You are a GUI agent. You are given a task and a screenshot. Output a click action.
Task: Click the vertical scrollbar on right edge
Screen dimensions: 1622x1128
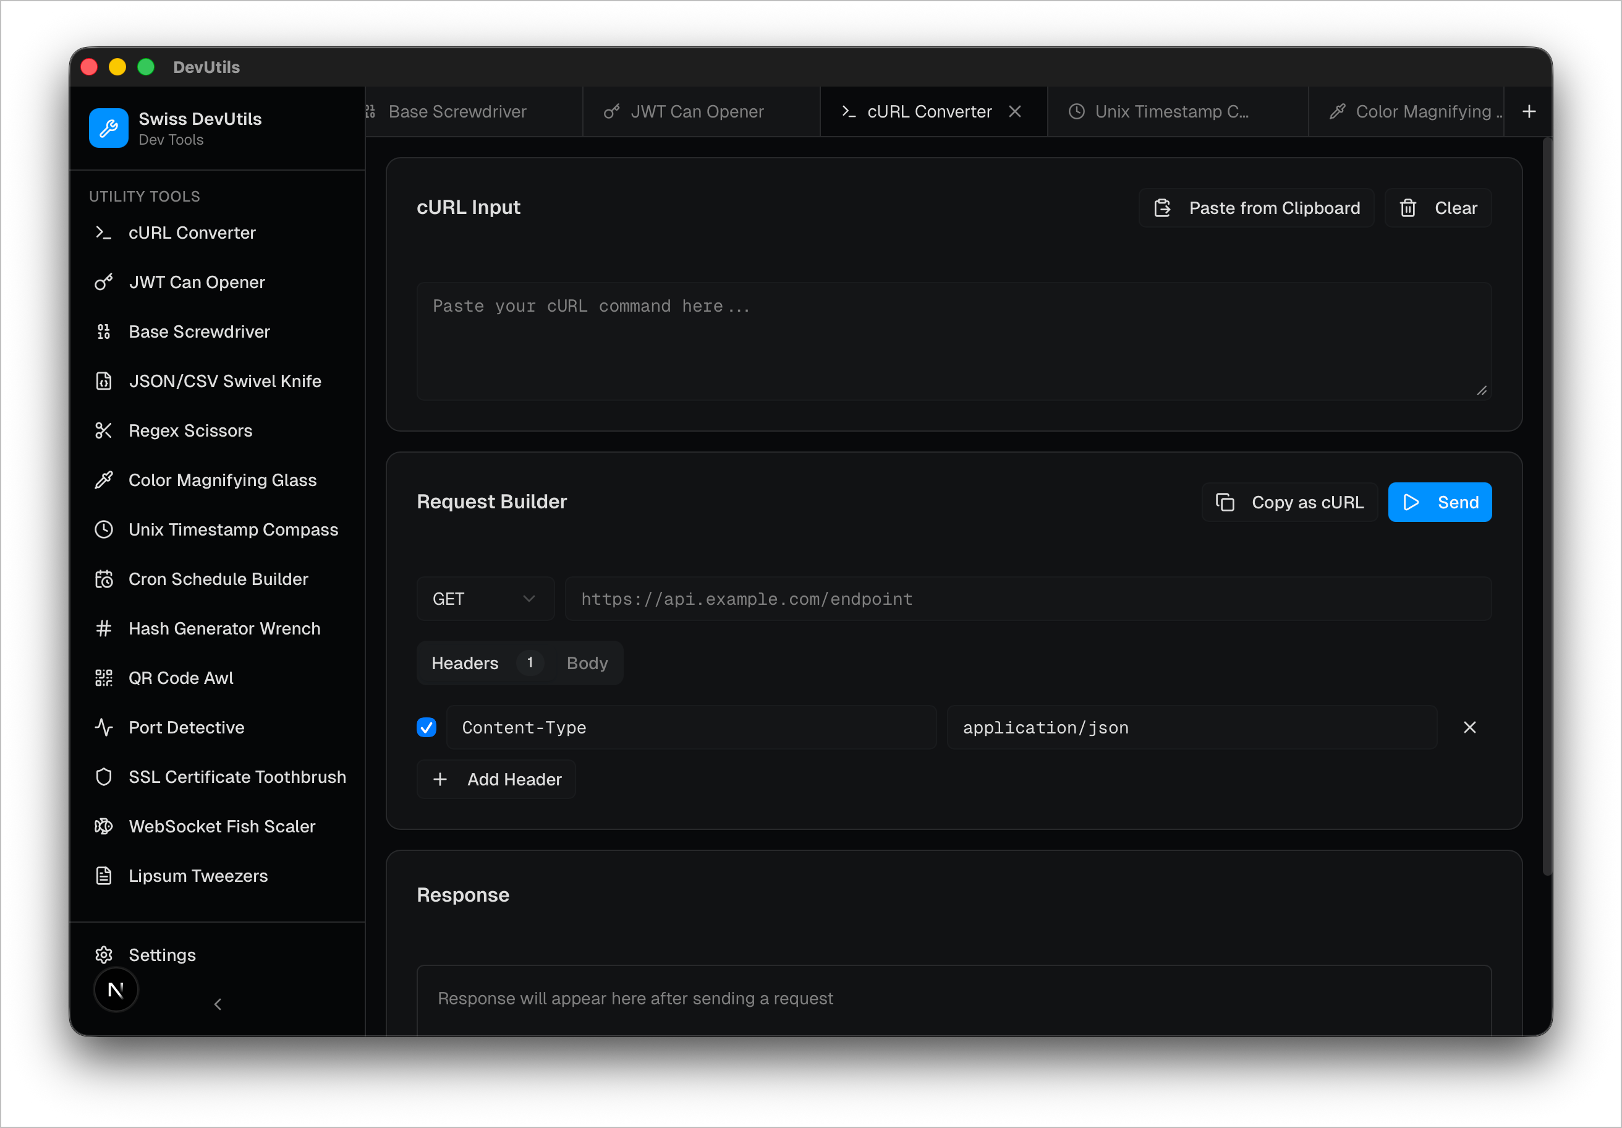pos(1547,505)
